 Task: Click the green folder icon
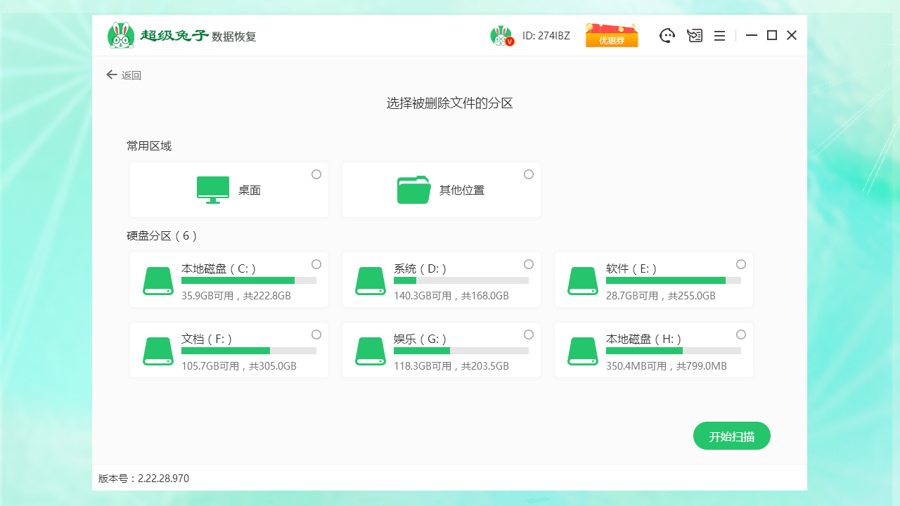(x=414, y=190)
